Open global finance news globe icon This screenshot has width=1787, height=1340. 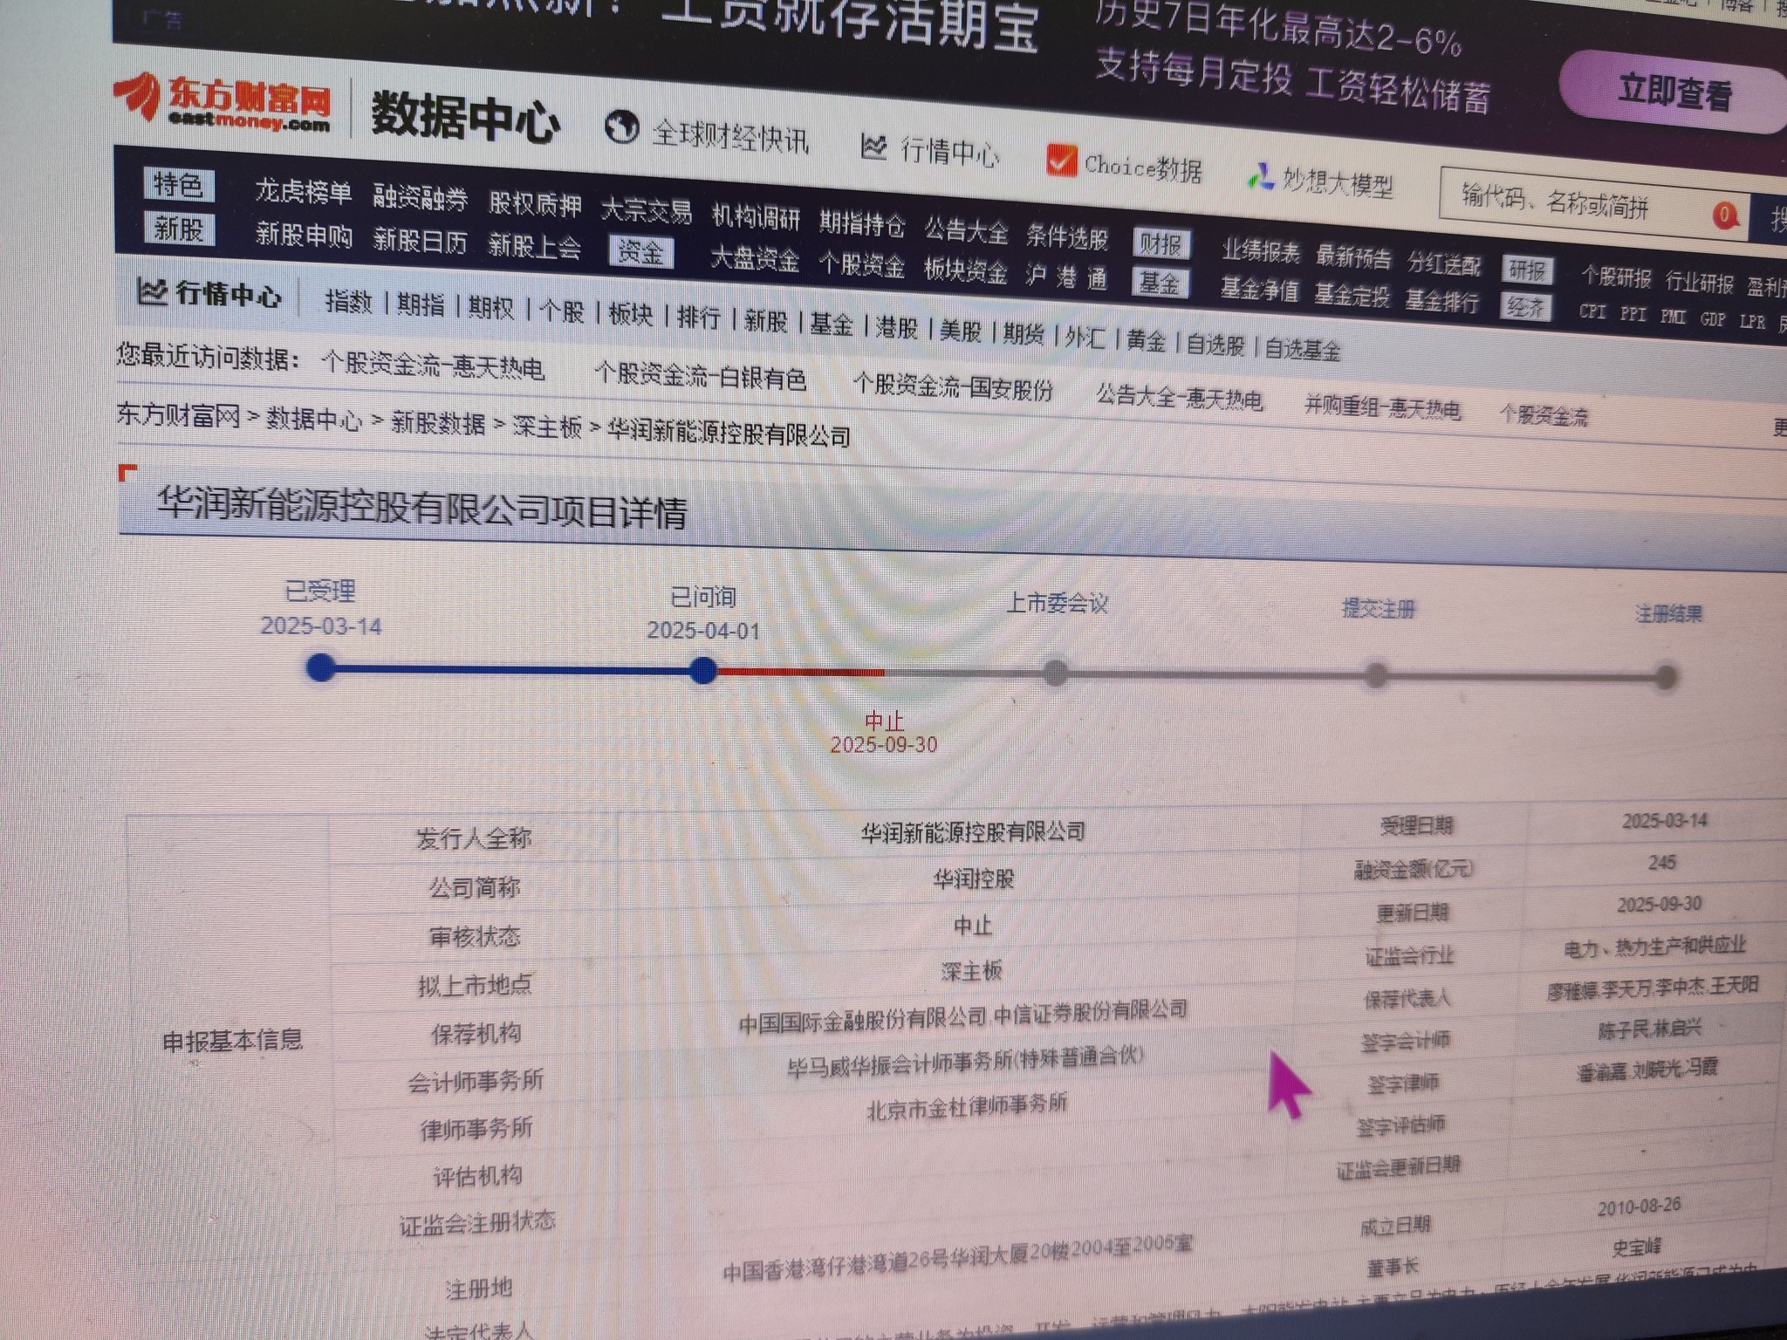pos(621,127)
